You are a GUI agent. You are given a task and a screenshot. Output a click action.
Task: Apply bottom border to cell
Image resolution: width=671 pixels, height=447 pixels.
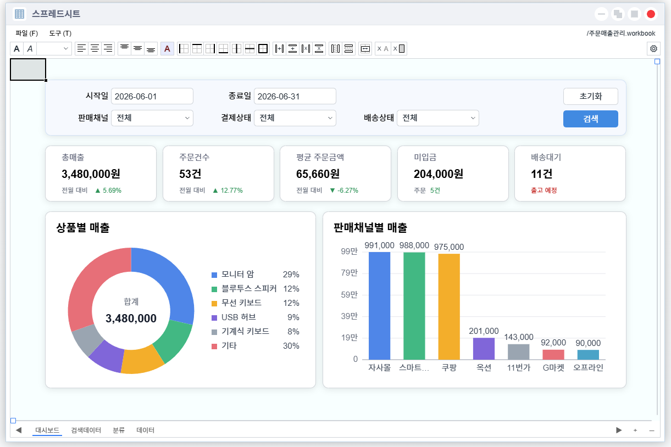point(224,49)
